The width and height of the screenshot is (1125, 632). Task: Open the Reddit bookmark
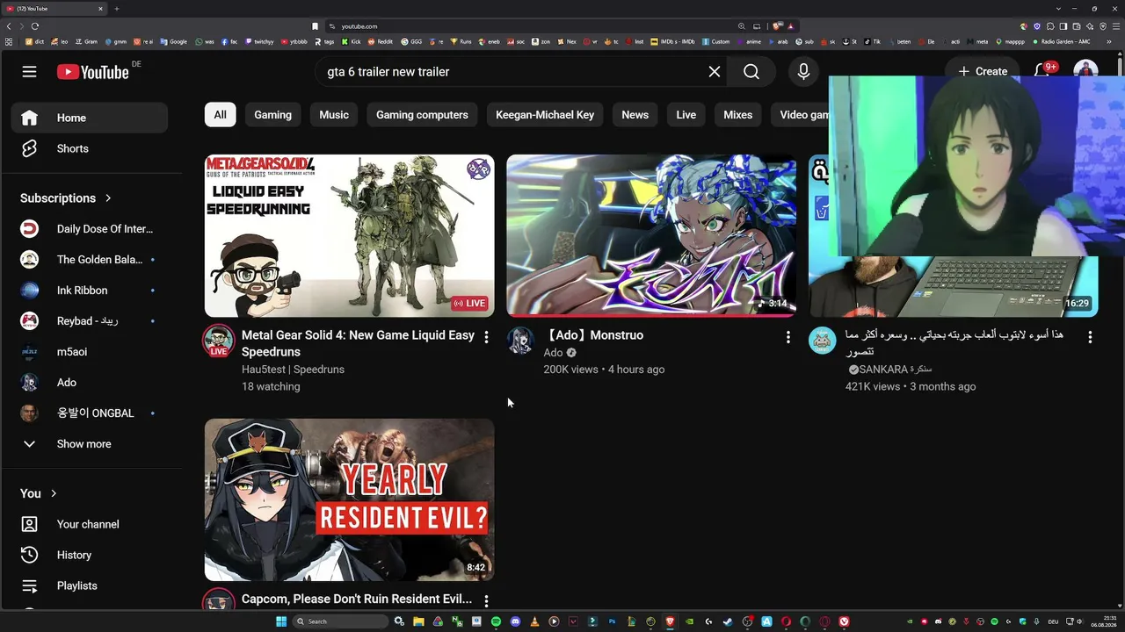click(x=381, y=41)
